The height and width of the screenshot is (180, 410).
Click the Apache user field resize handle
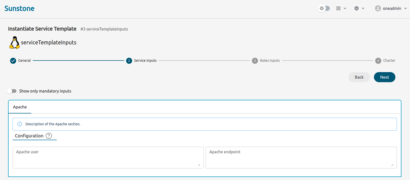click(x=199, y=165)
